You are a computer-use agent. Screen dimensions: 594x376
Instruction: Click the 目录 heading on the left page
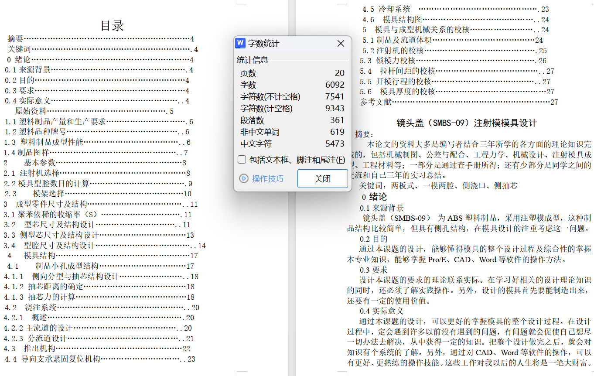pyautogui.click(x=113, y=25)
